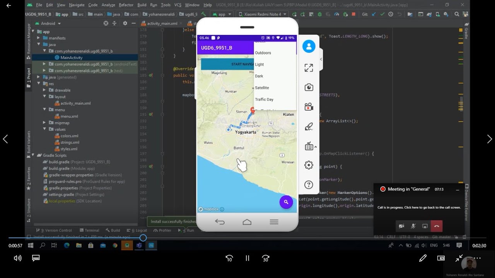
Task: Open mini view with cast icon in player
Action: point(441,258)
